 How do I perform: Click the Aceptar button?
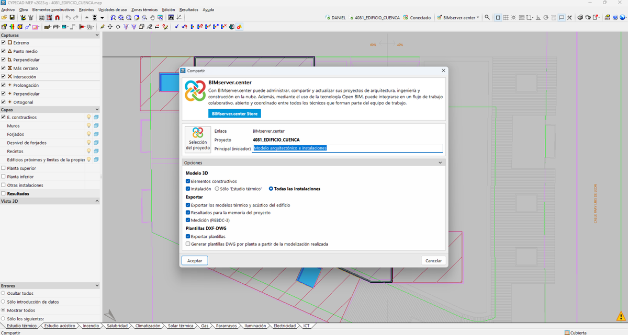coord(195,260)
